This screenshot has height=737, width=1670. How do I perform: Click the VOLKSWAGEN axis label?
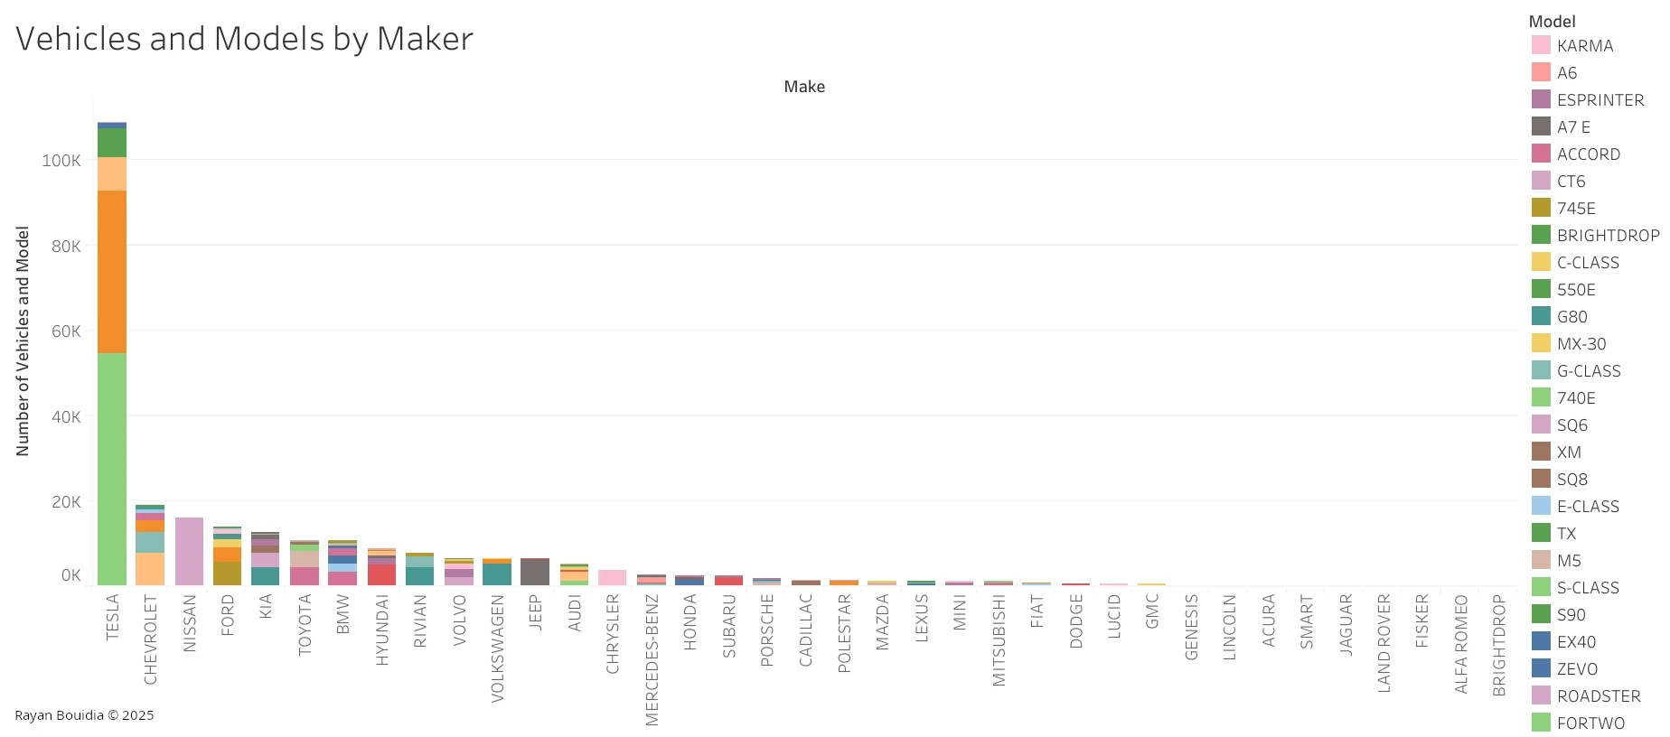(497, 648)
